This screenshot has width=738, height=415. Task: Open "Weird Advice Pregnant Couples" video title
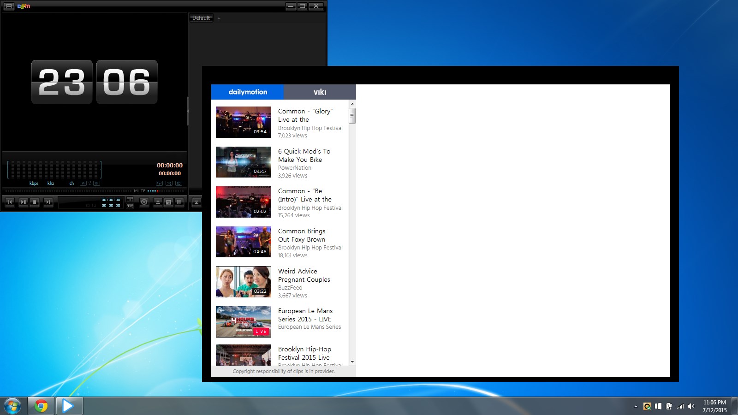coord(304,275)
